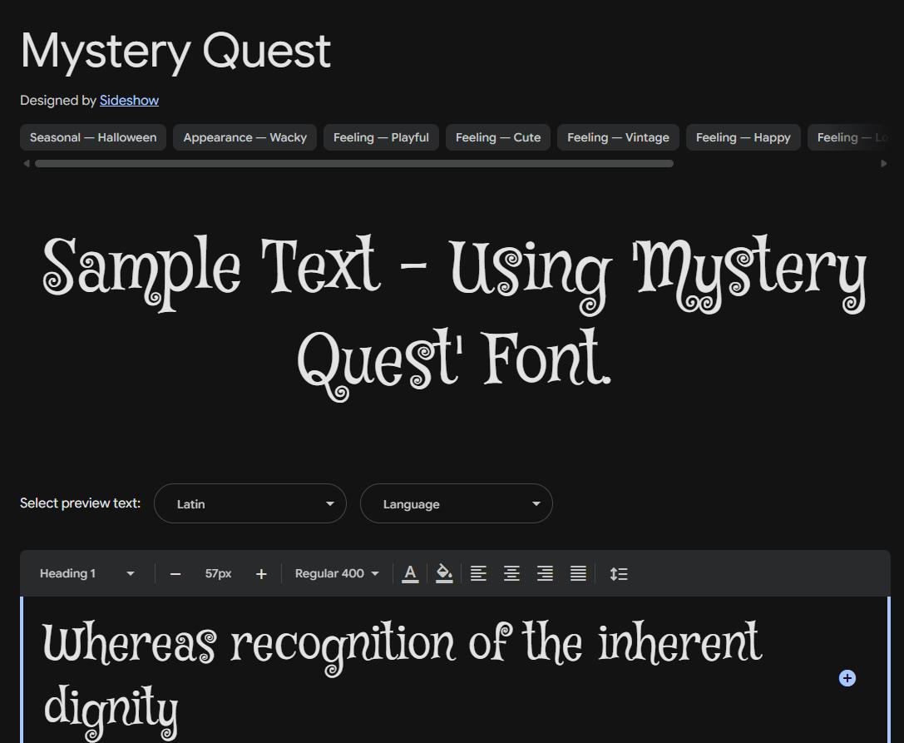The height and width of the screenshot is (743, 904).
Task: Open the background fill color icon
Action: coord(444,573)
